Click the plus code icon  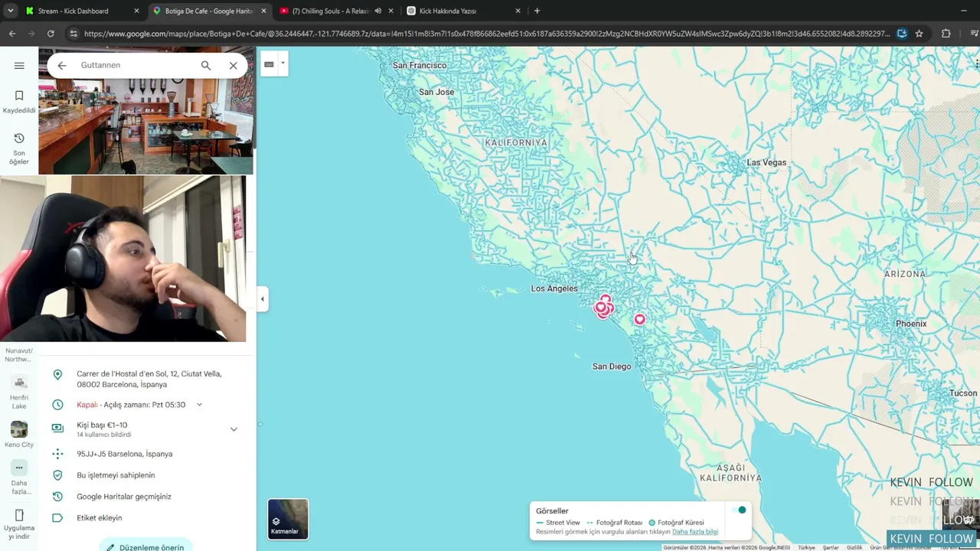(x=57, y=454)
